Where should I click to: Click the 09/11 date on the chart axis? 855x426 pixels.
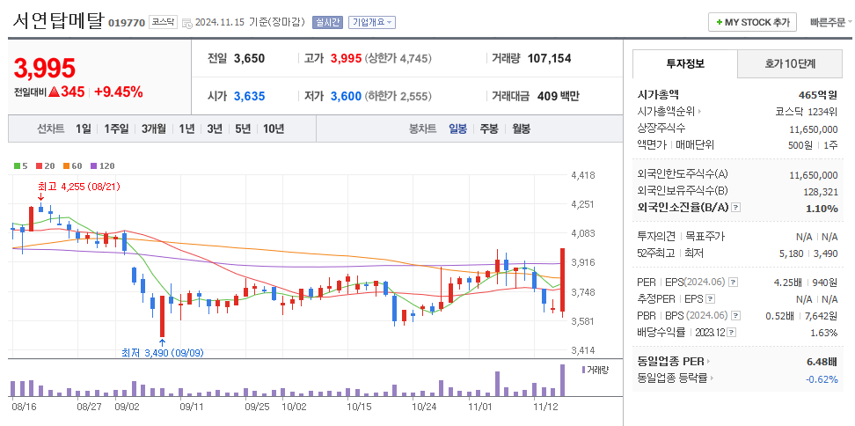(192, 407)
